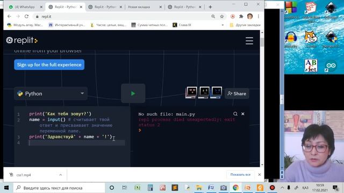Open Cortana circle on the taskbar

(112, 188)
